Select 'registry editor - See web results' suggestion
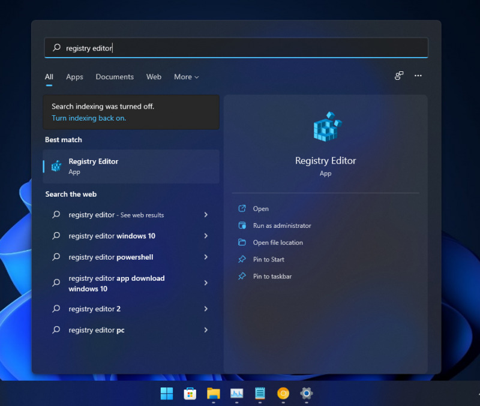This screenshot has width=480, height=406. [x=131, y=215]
